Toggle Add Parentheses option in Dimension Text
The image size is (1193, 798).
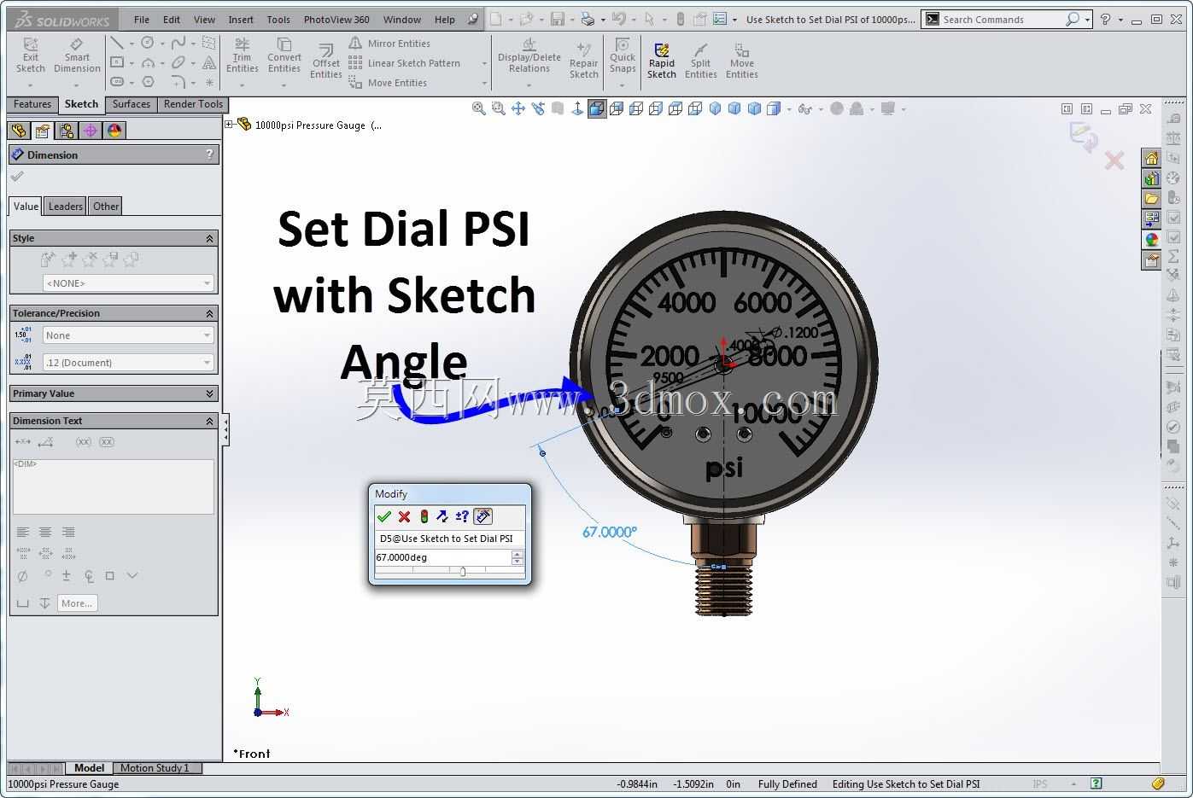coord(83,442)
